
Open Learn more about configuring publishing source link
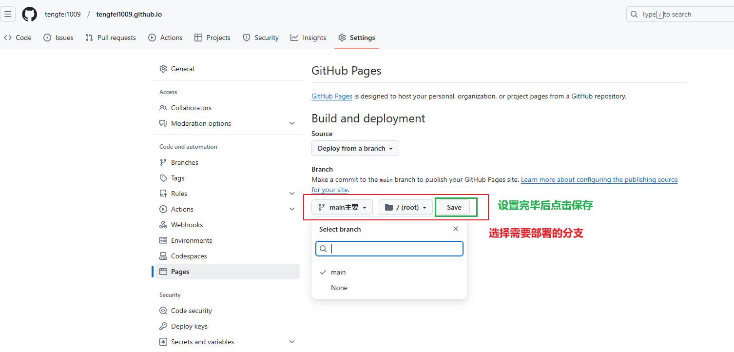pyautogui.click(x=599, y=179)
